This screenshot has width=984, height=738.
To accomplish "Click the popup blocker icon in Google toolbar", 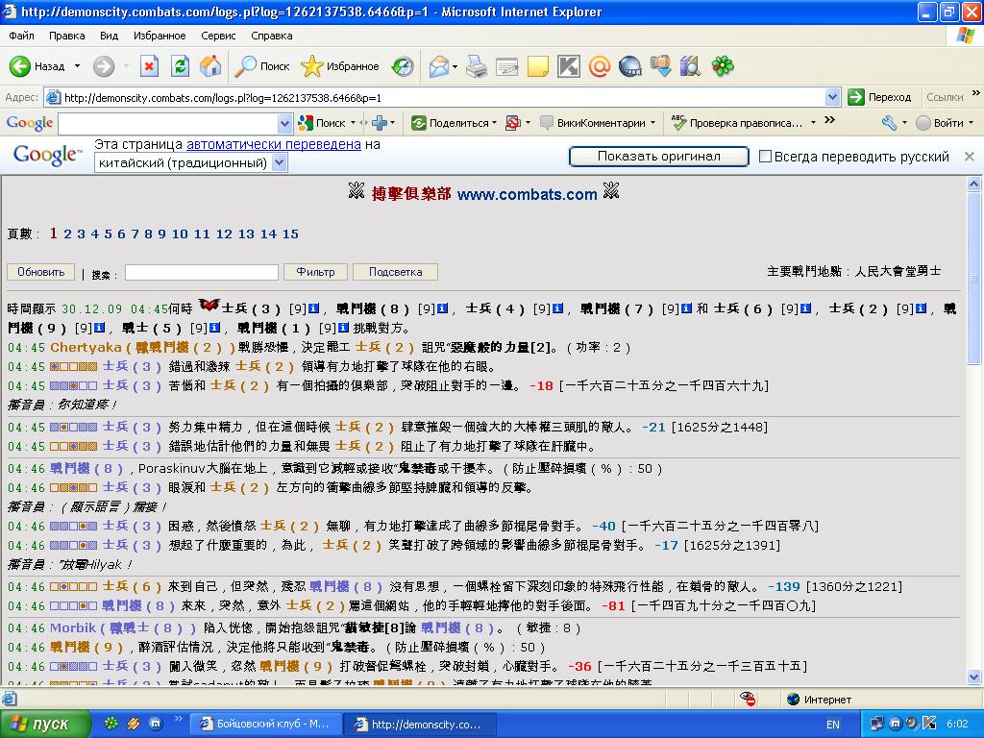I will tap(513, 123).
